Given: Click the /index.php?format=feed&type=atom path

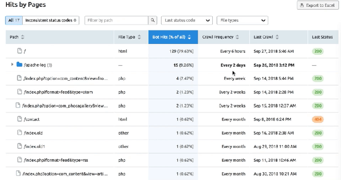Looking at the screenshot, I should click(x=58, y=92).
